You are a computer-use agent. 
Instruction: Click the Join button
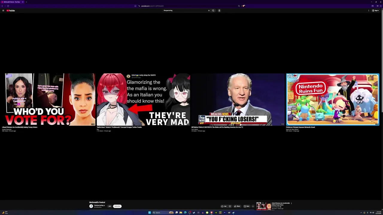(110, 206)
